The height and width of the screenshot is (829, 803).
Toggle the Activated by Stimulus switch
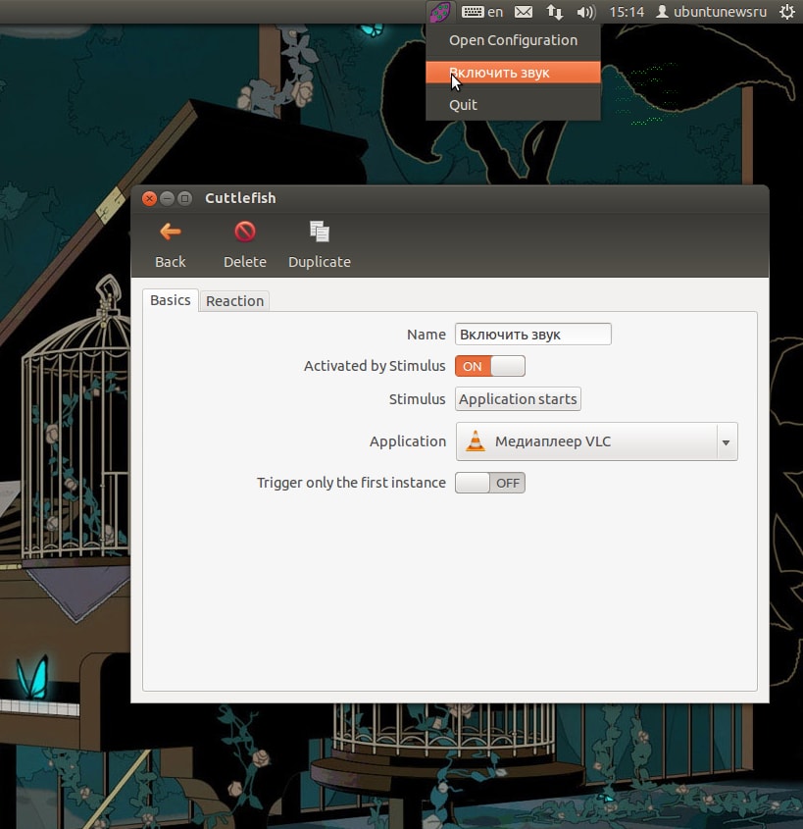[489, 366]
